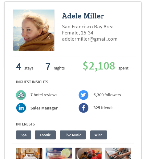This screenshot has height=159, width=146.
Task: Open the hotel bedroom thumbnail
Action: coord(29,153)
